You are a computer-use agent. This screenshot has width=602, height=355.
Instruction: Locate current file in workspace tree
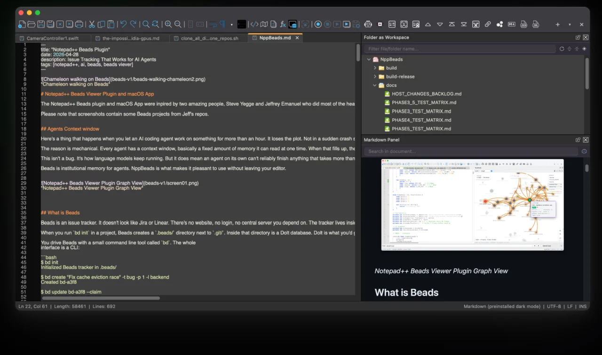(x=584, y=49)
